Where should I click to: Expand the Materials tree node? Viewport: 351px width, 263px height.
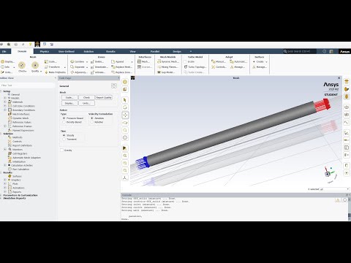tap(5, 102)
